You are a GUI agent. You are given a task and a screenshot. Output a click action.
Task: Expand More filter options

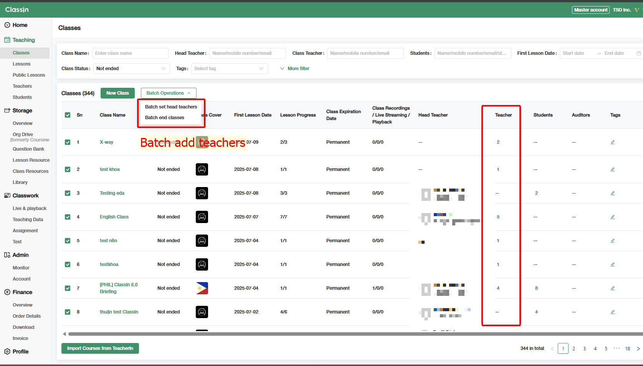[x=295, y=69]
